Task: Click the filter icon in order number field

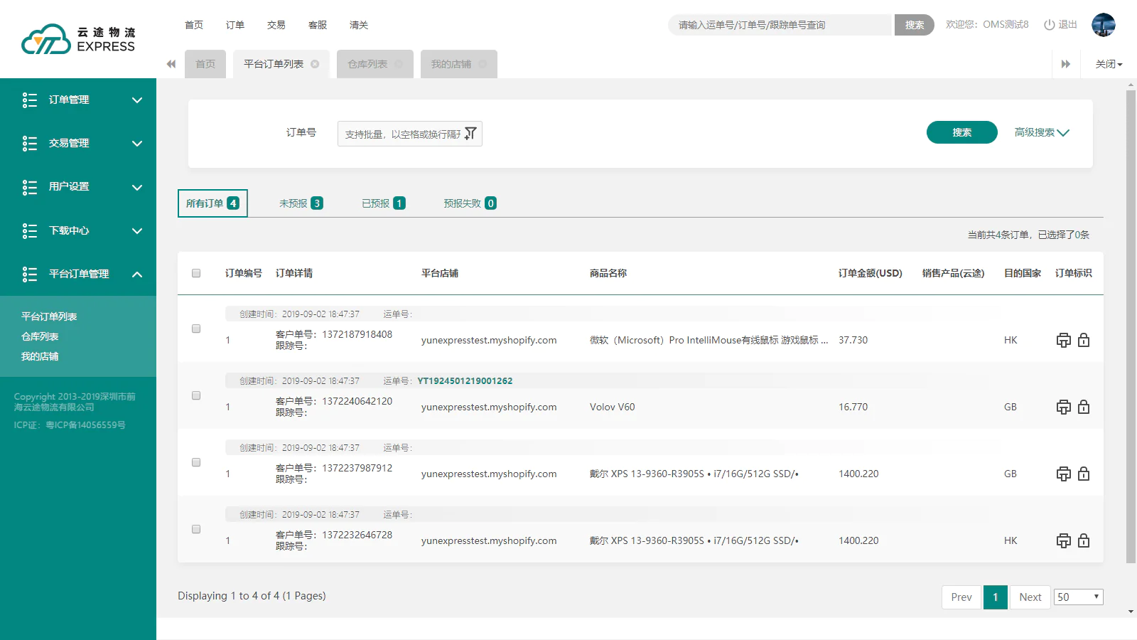Action: 470,134
